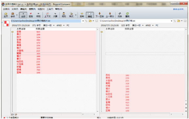Click the yellow arrow in right pane gutter

click(x=102, y=32)
